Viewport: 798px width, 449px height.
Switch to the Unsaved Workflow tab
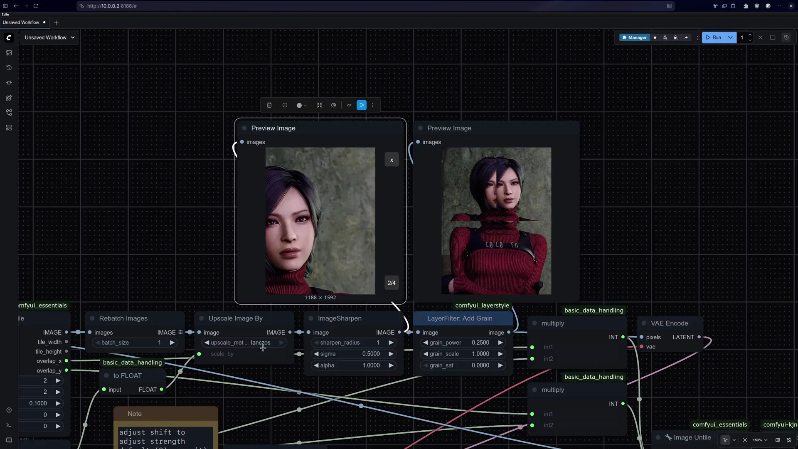pyautogui.click(x=23, y=22)
